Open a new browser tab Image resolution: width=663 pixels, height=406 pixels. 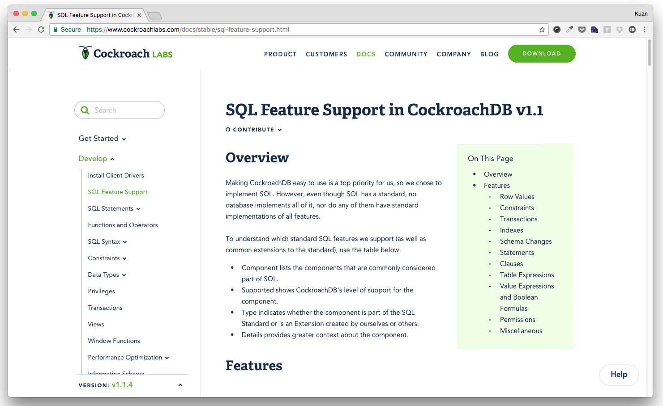coord(154,16)
